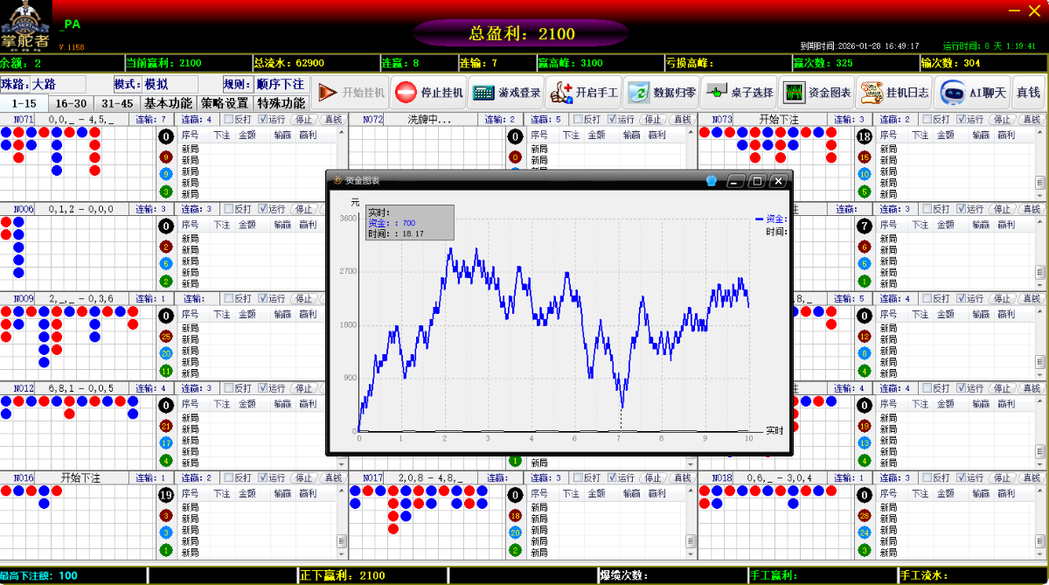Screen dimensions: 1049x585
Task: Open 桌子选择 table selection
Action: click(739, 93)
